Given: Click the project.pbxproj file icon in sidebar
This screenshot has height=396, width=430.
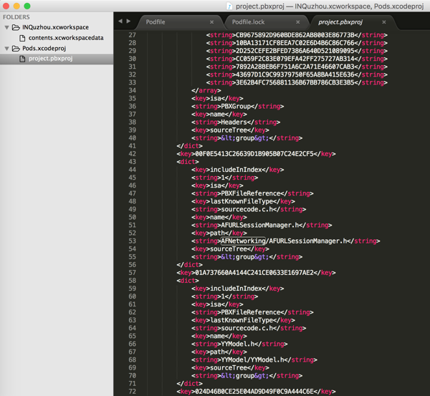Looking at the screenshot, I should (22, 59).
